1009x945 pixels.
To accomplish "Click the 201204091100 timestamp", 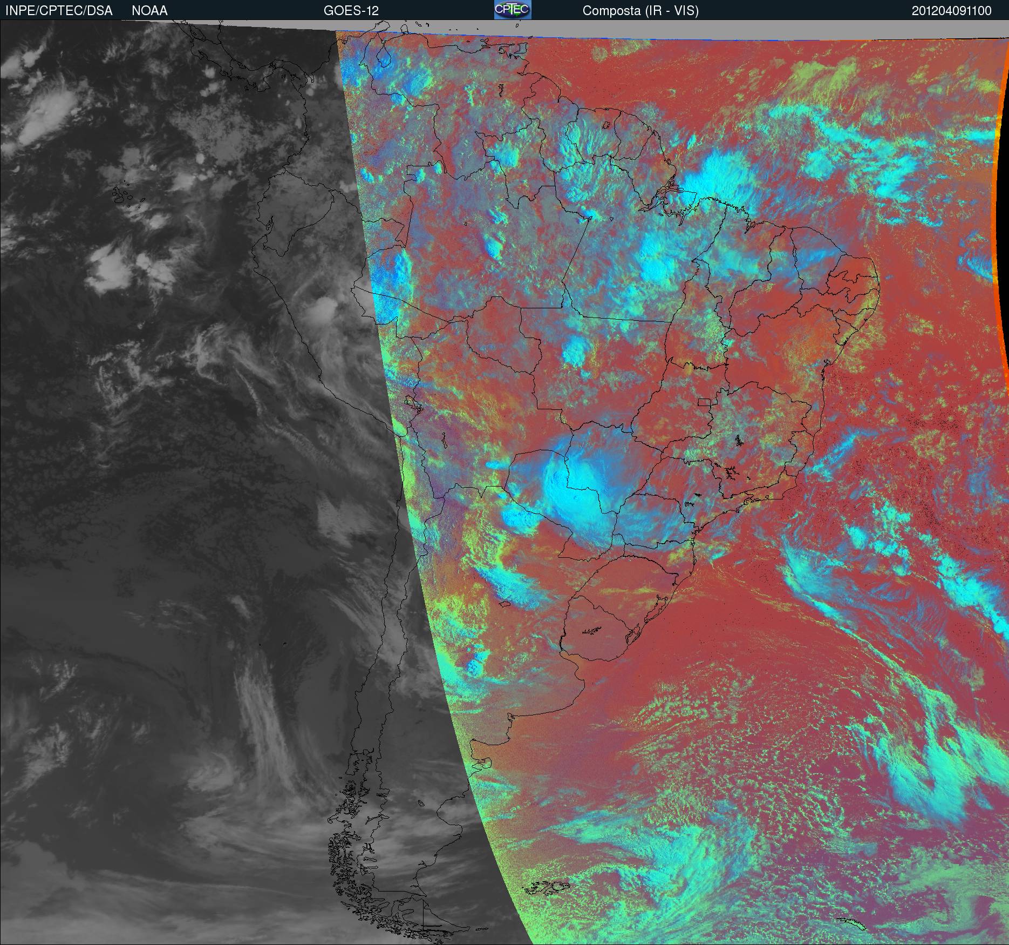I will pyautogui.click(x=952, y=11).
